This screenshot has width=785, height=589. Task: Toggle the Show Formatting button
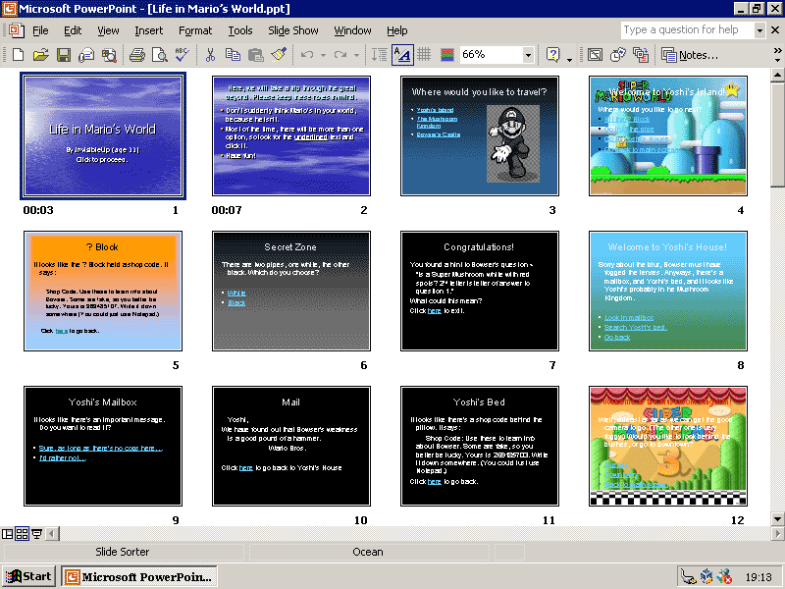point(402,55)
